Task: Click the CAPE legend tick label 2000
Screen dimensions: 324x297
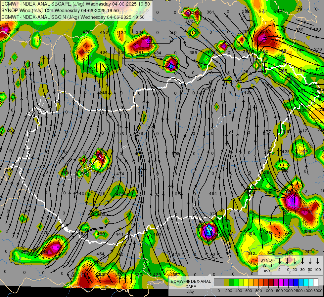Action: [x=288, y=291]
